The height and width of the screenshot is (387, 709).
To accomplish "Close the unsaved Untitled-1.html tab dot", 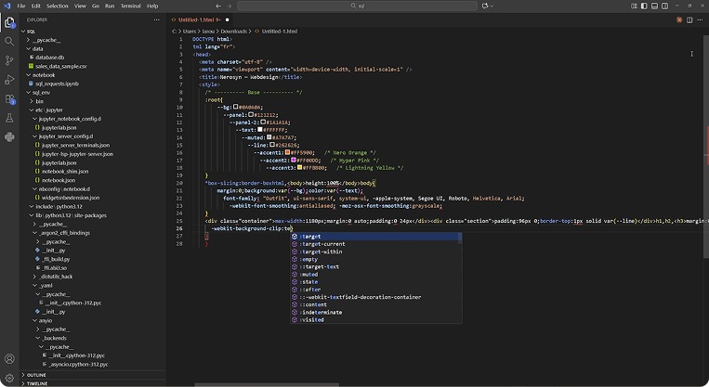I will point(227,19).
